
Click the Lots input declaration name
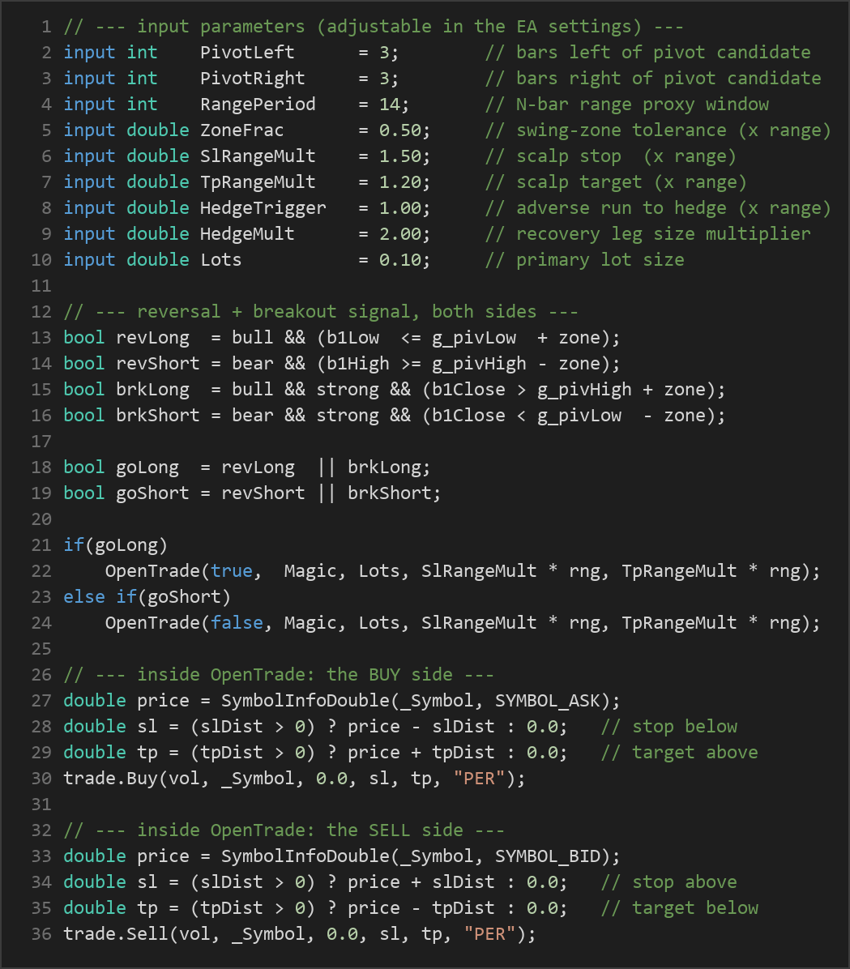(220, 260)
